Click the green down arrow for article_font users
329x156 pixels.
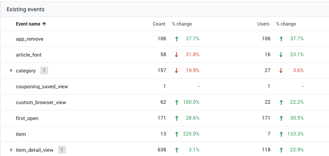281,55
